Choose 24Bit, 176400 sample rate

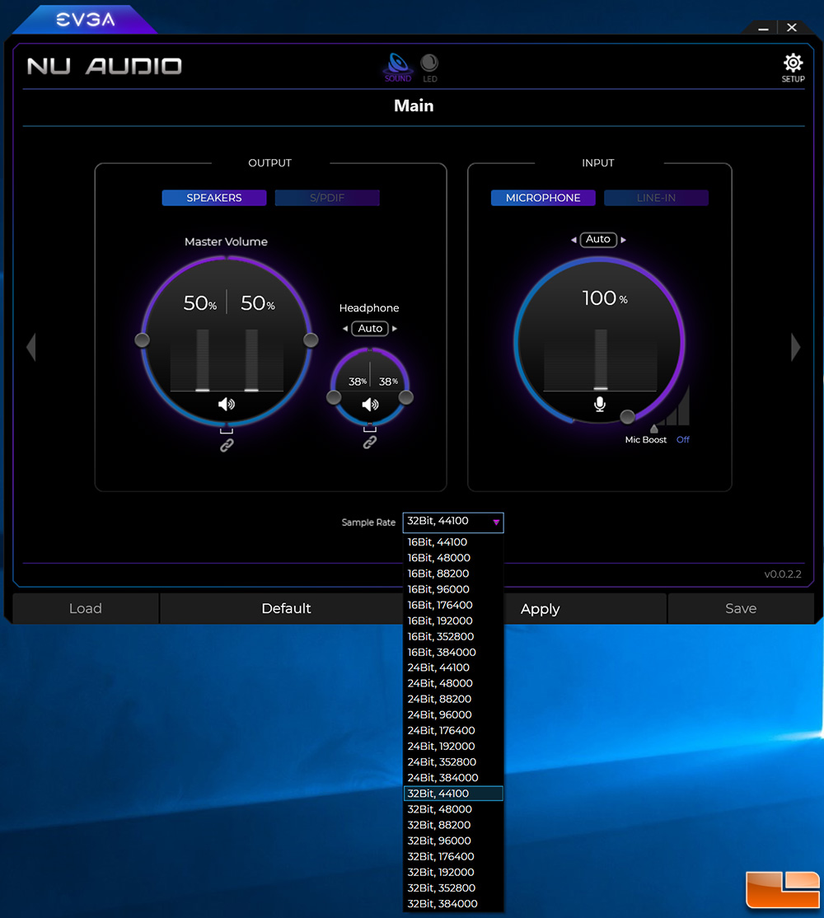[453, 731]
